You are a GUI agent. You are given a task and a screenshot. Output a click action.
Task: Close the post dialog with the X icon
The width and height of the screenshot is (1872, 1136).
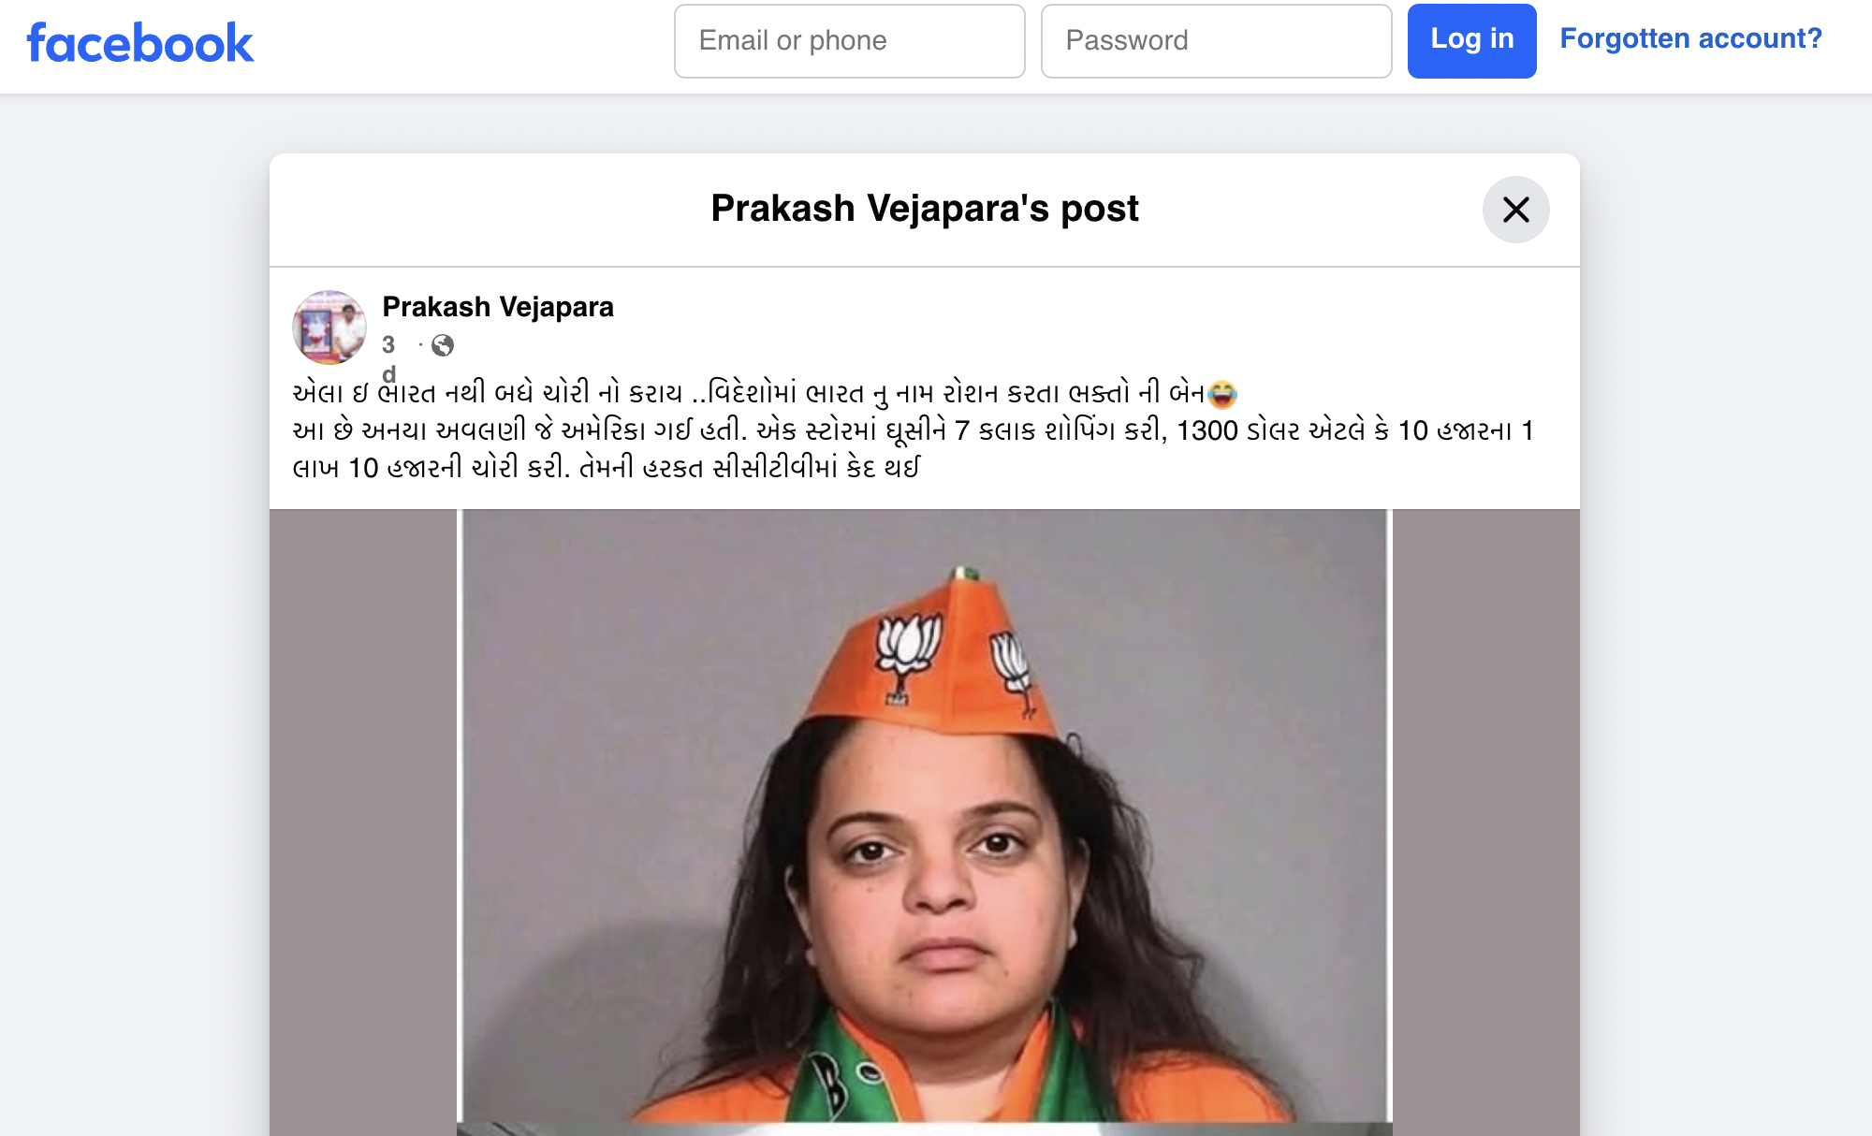[1515, 210]
